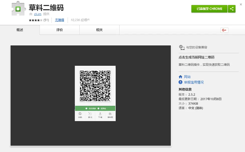Click the 其他信息 heading

(x=185, y=89)
